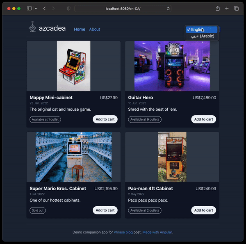The width and height of the screenshot is (246, 244).
Task: Close the window with the red button
Action: coord(9,9)
